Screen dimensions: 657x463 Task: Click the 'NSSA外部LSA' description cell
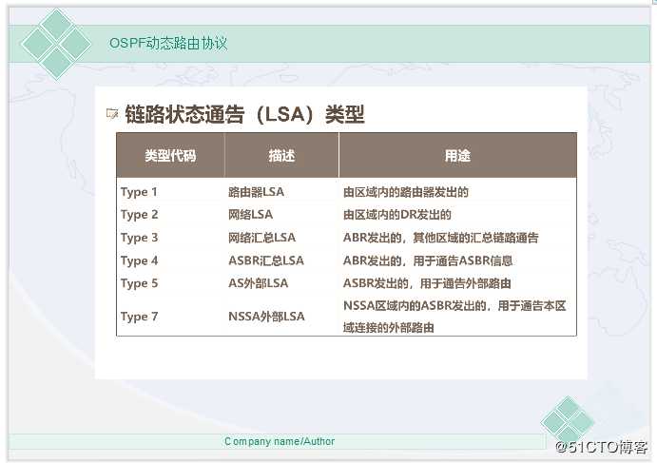click(x=266, y=317)
